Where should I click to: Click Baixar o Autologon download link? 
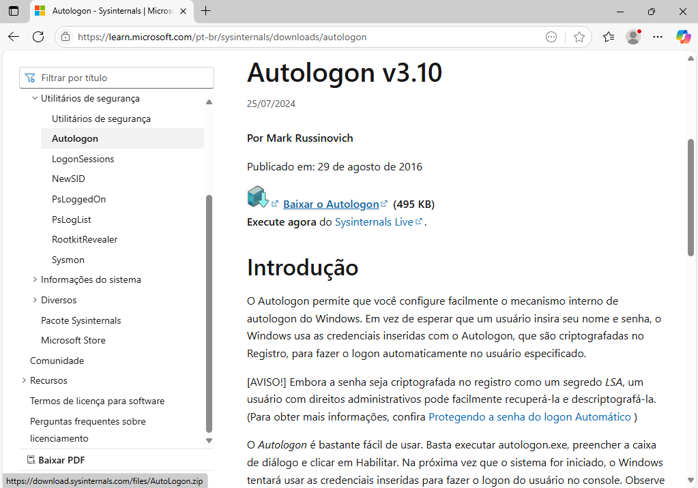point(331,204)
